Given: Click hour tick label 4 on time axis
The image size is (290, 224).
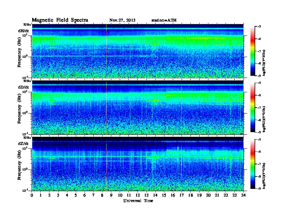Looking at the screenshot, I should coord(67,195).
